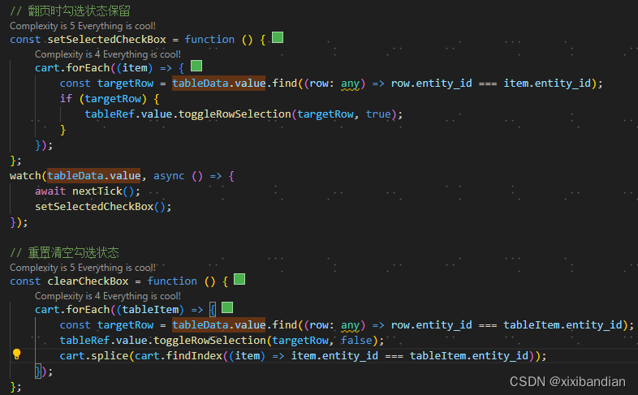Click the highlighted bracket after '=>' in the tableItem forEach
This screenshot has width=638, height=395.
click(x=213, y=310)
